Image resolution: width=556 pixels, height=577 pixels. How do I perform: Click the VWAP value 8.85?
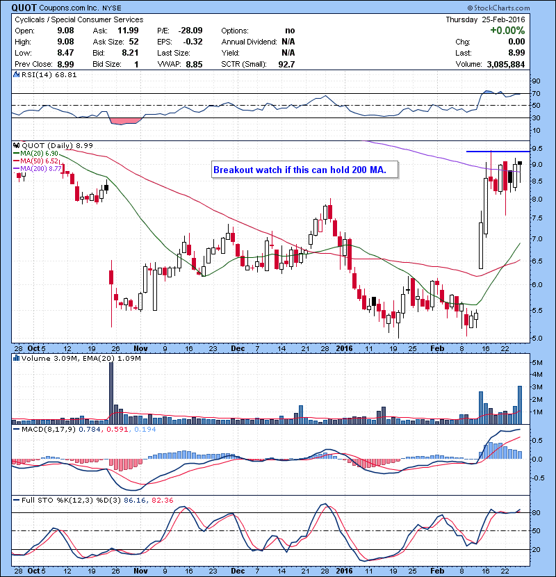pos(194,64)
